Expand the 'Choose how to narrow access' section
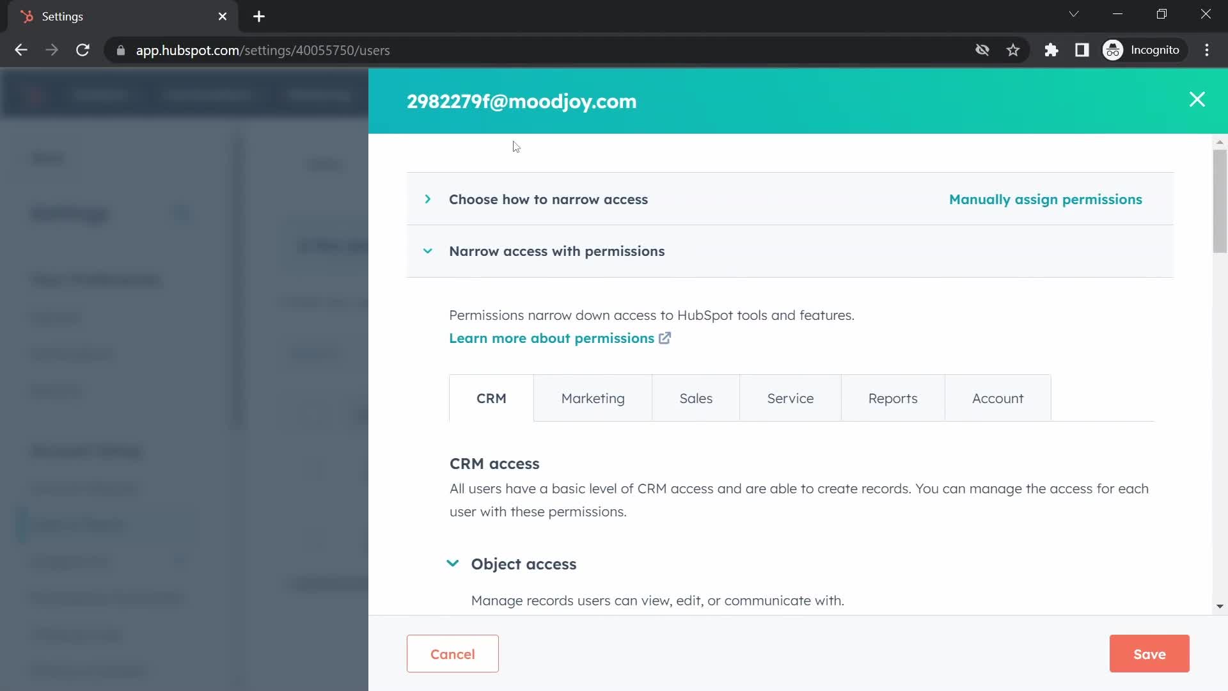This screenshot has height=691, width=1228. point(427,198)
